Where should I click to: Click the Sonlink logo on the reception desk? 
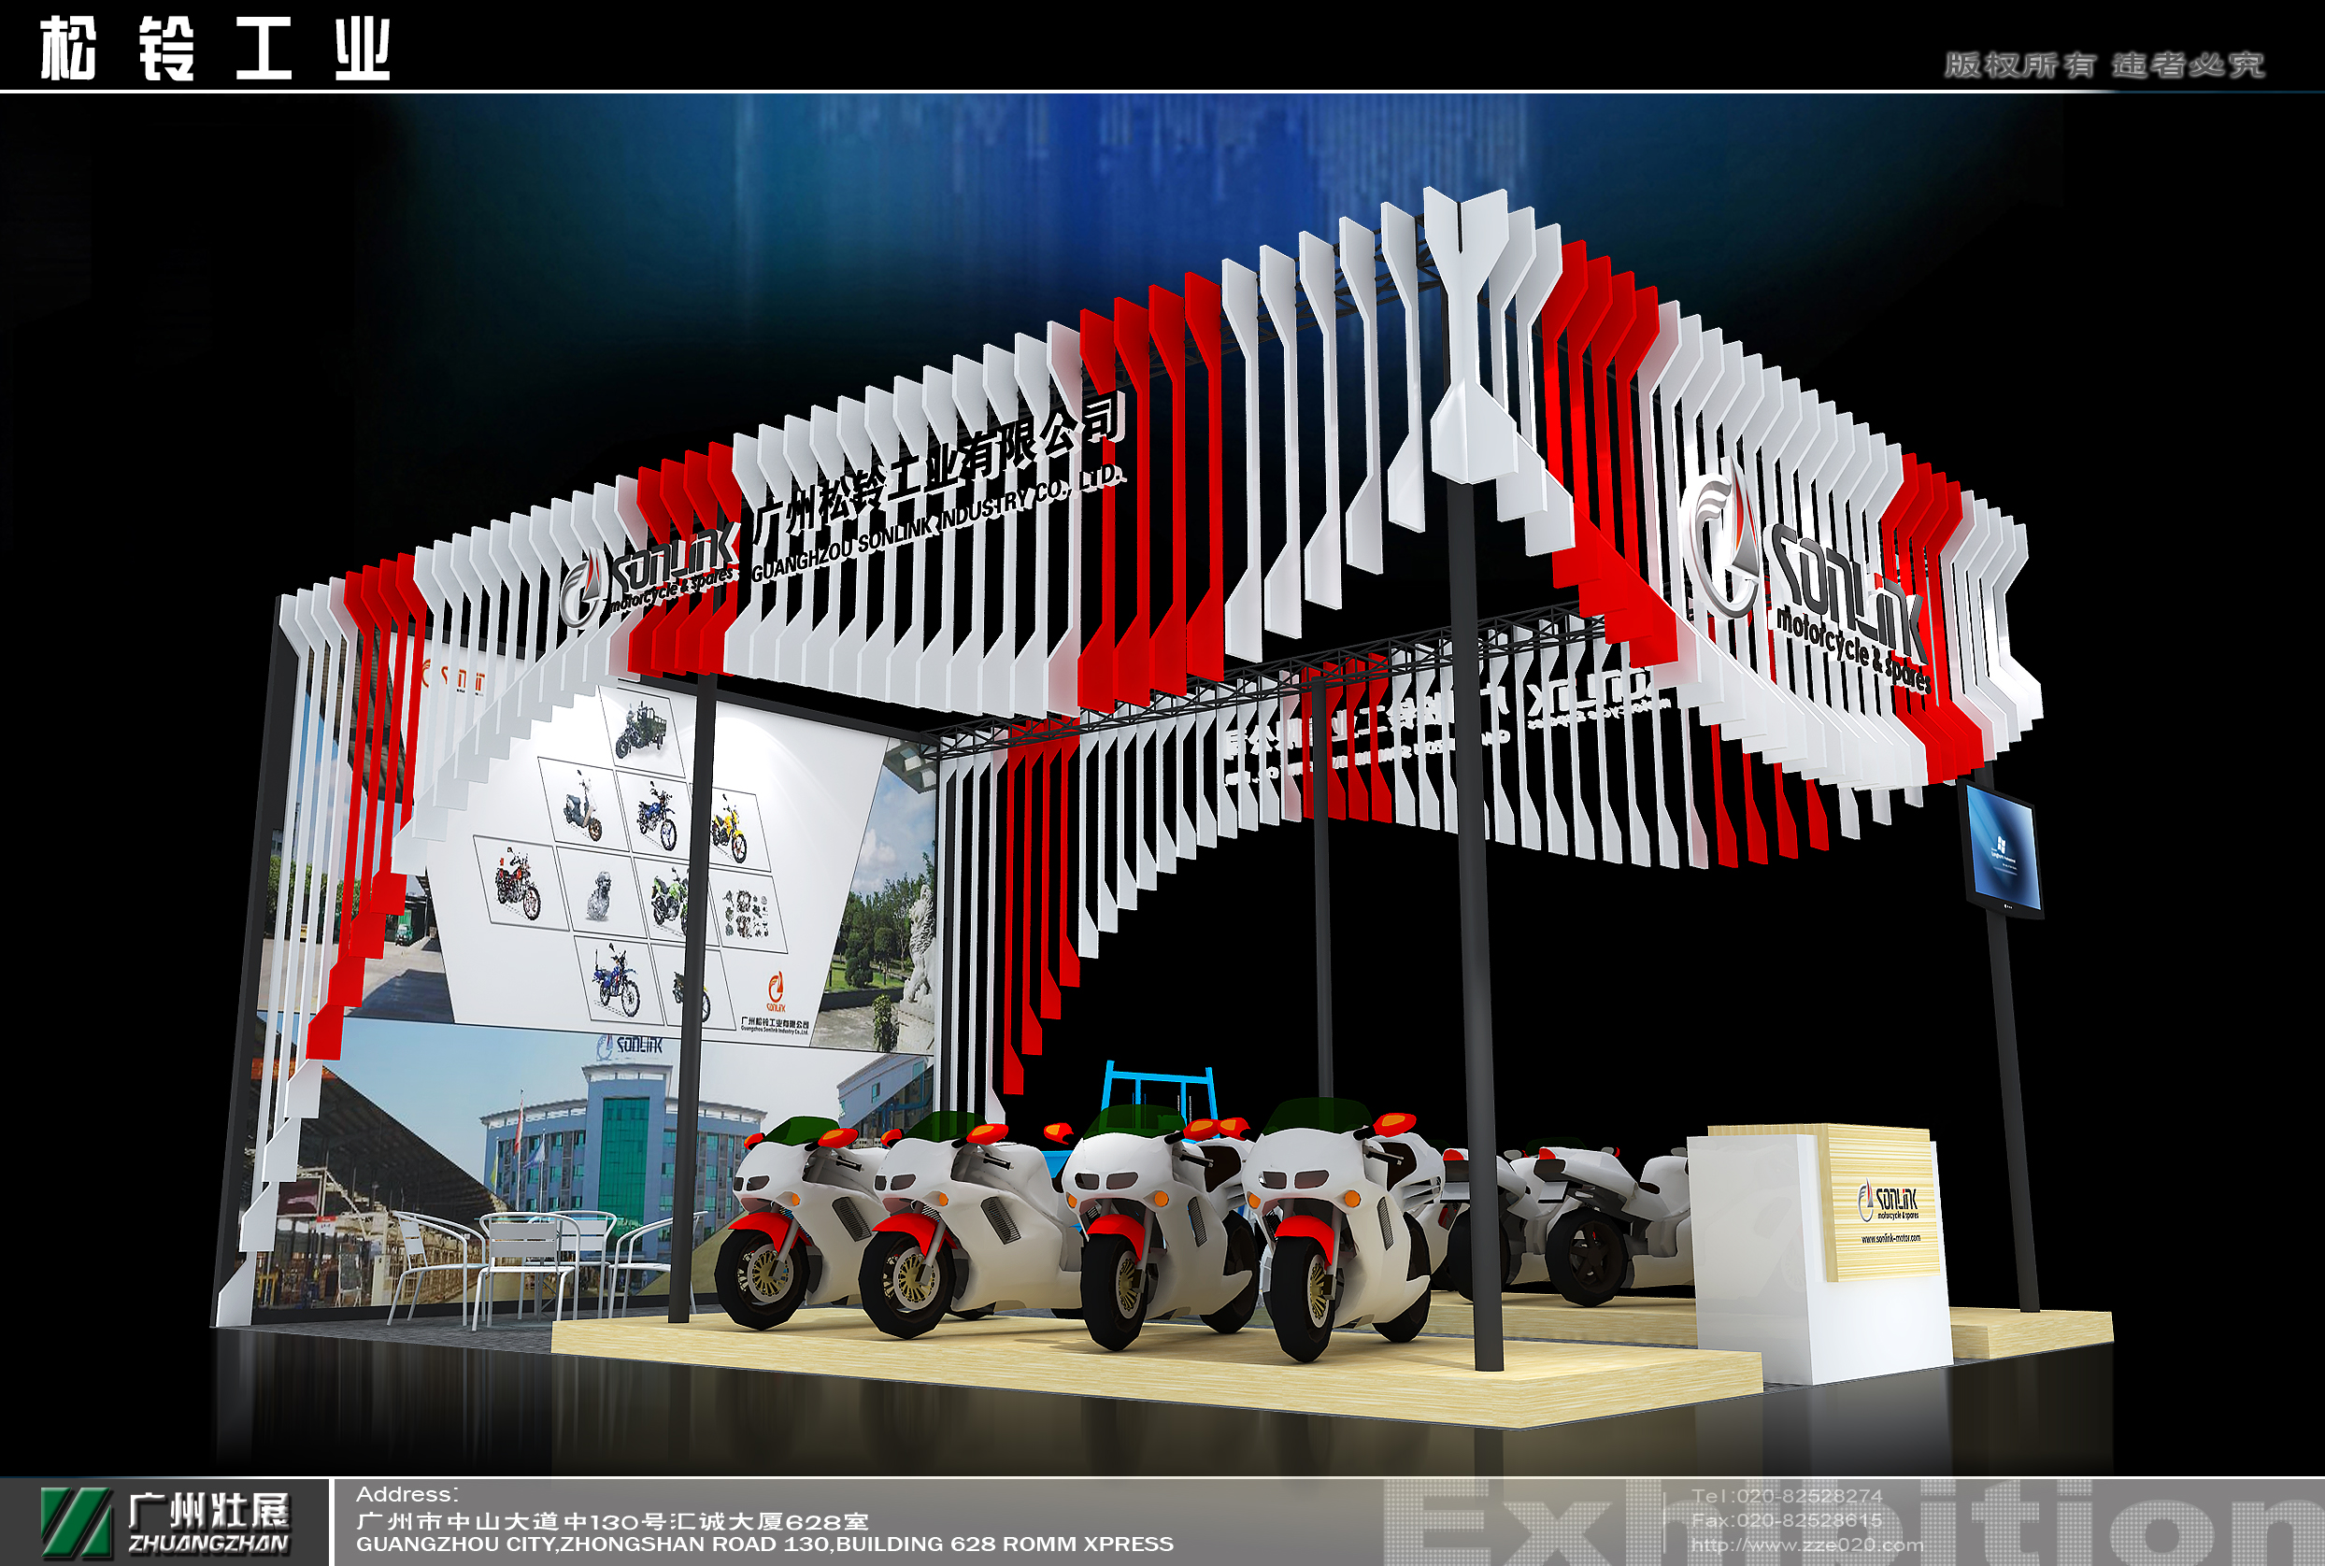coord(1888,1202)
